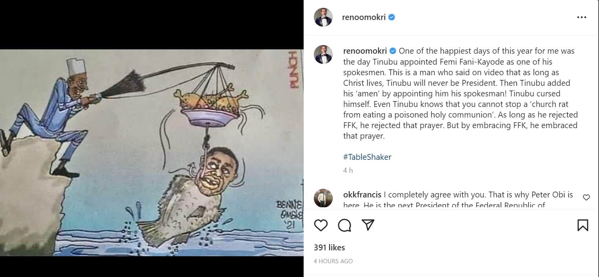
Task: Visit the okkfrancis username link
Action: [361, 195]
